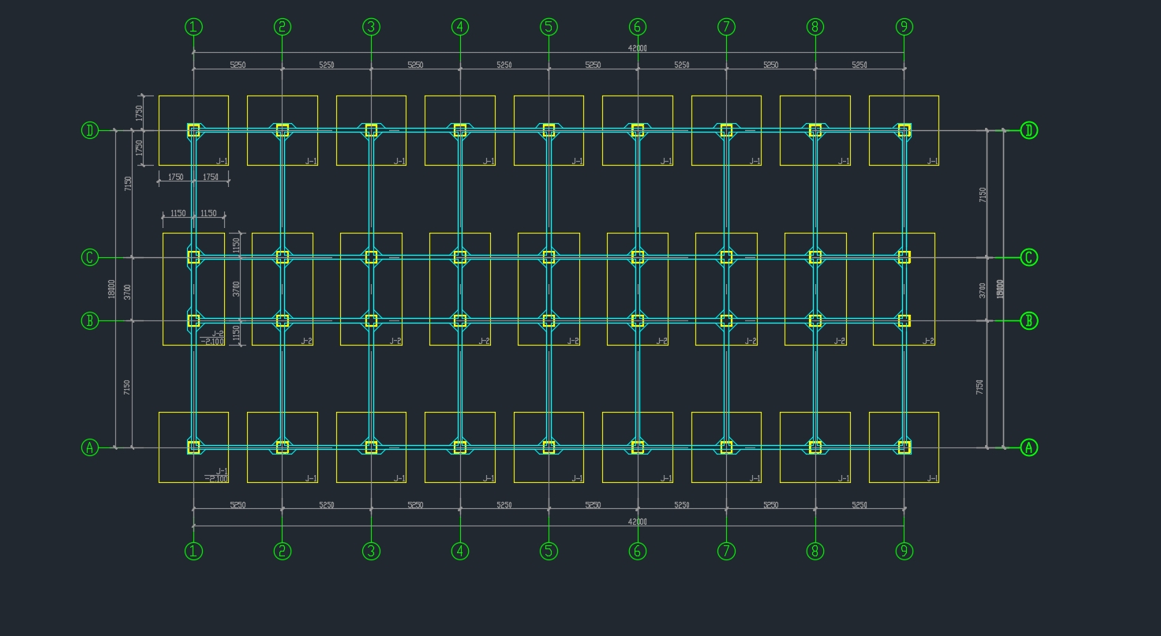Pick bottom grid bubble number 6
Viewport: 1161px width, 636px height.
(x=638, y=552)
